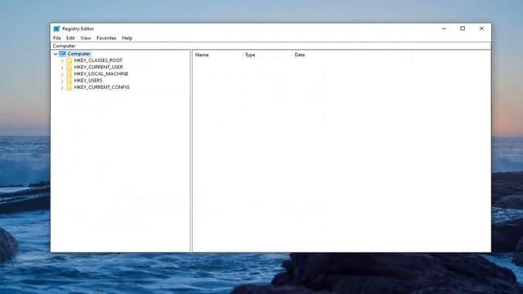The height and width of the screenshot is (294, 523).
Task: Open the Help menu
Action: pos(127,38)
